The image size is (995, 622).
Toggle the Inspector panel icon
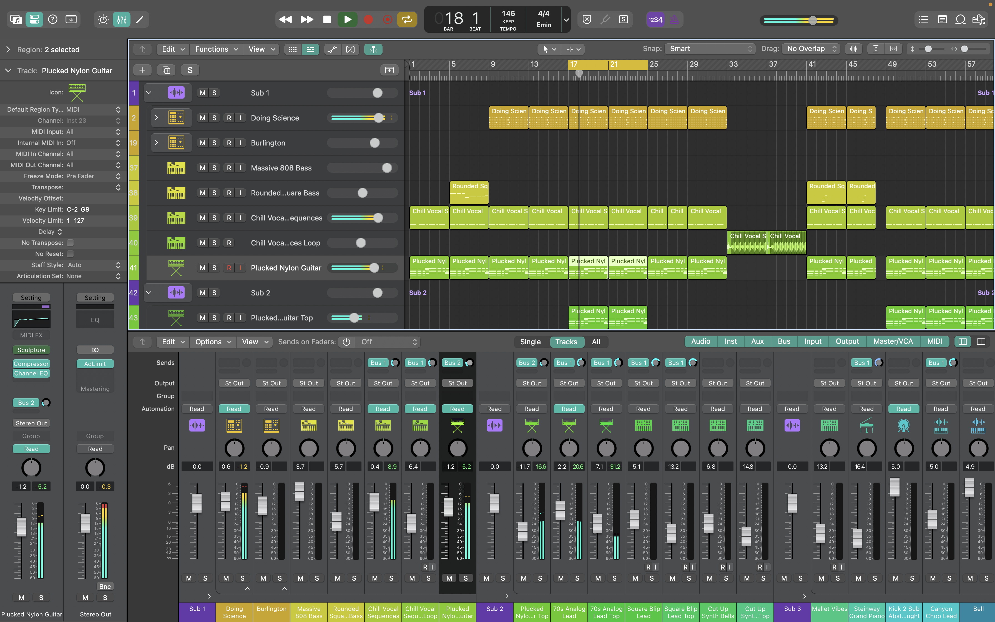coord(34,19)
